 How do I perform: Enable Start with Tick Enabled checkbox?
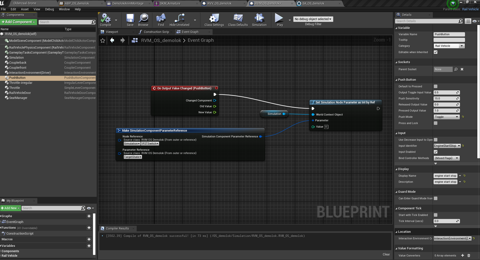[x=435, y=215]
